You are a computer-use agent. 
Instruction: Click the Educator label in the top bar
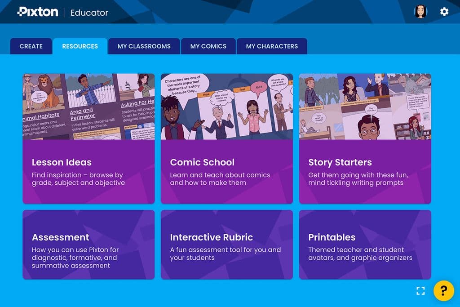(89, 13)
